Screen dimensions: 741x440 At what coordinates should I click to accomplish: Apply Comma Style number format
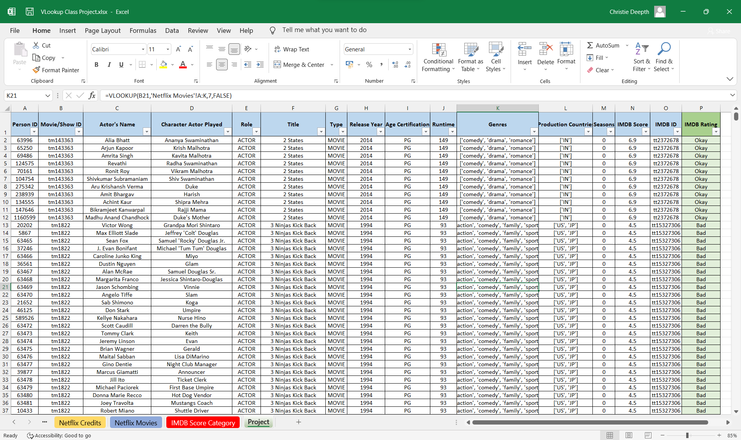click(x=381, y=65)
